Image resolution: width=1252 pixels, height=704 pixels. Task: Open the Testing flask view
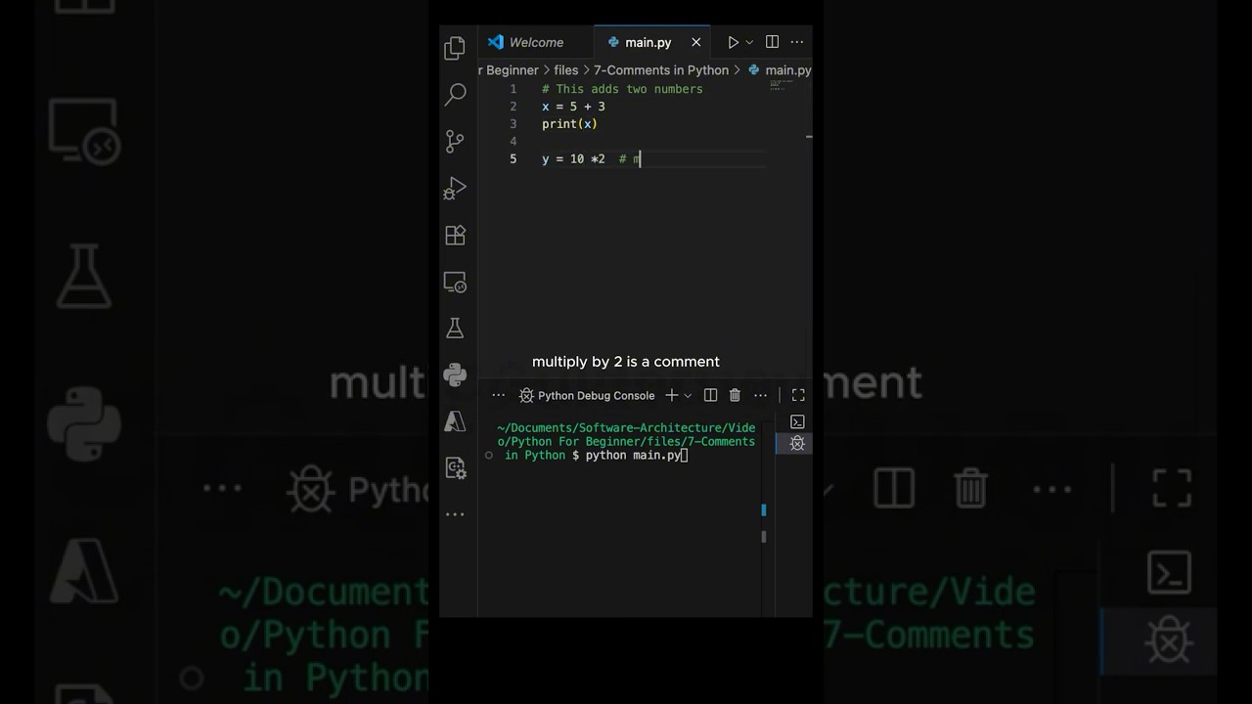(x=455, y=329)
